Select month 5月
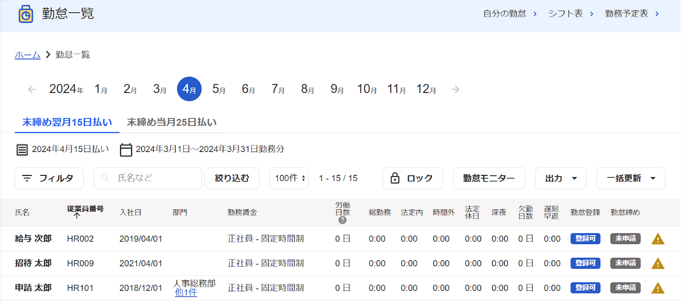Image resolution: width=681 pixels, height=304 pixels. [x=219, y=89]
